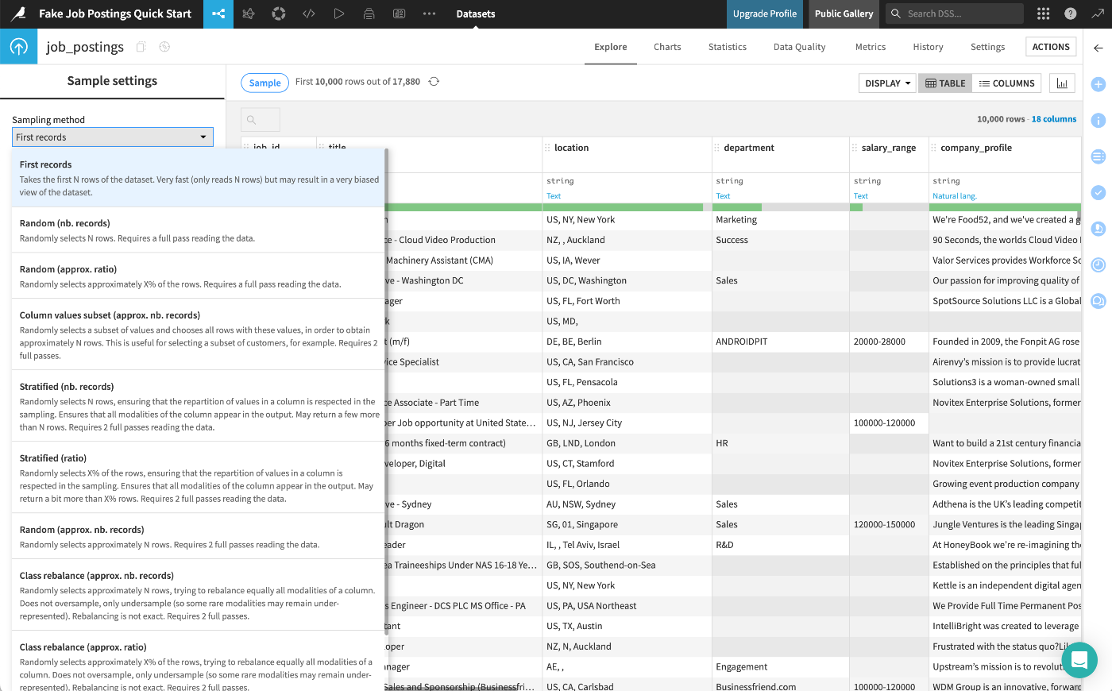Open the Charts tab
Viewport: 1112px width, 691px height.
click(667, 47)
